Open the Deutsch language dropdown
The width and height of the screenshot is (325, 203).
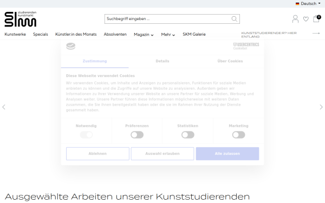click(x=308, y=4)
